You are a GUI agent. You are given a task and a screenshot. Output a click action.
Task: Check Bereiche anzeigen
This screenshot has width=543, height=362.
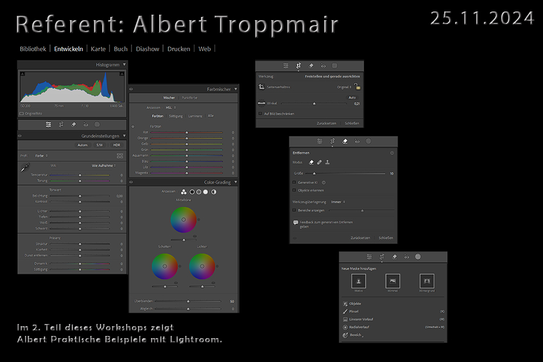[294, 211]
